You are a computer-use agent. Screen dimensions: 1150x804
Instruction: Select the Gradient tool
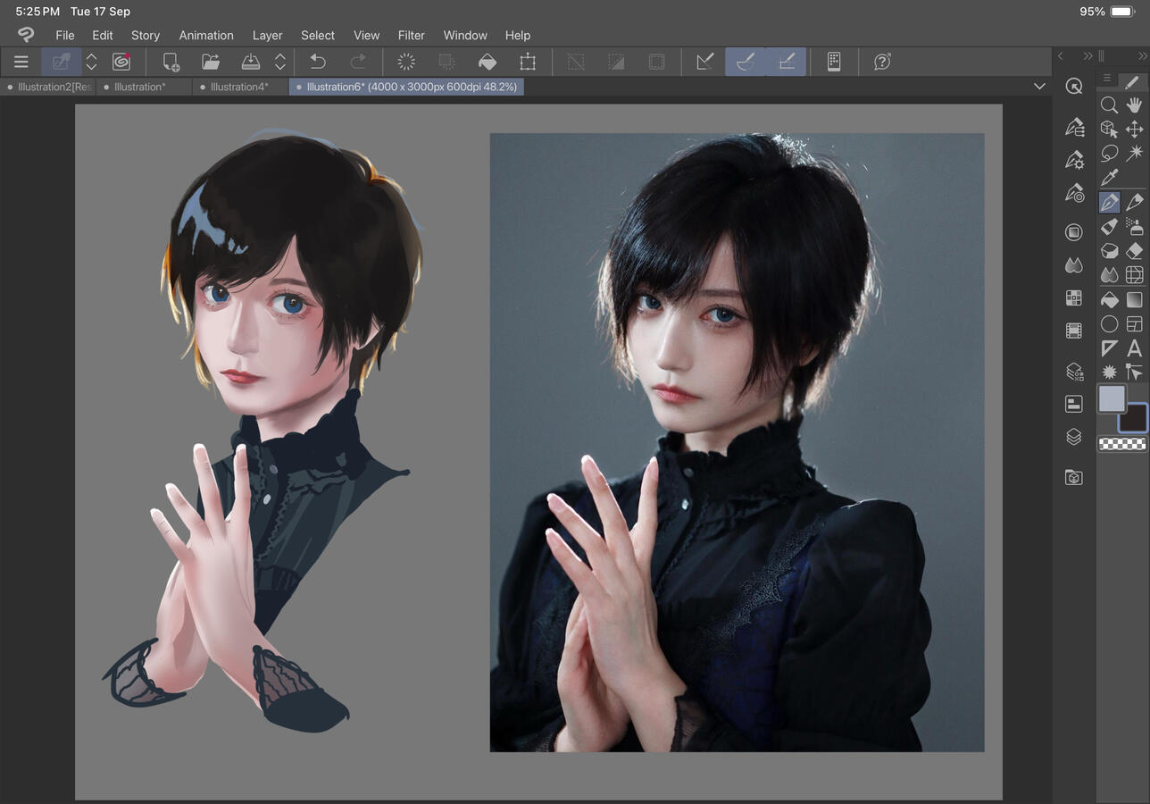pos(1136,301)
